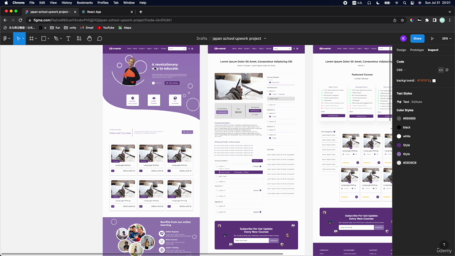Expand the Move tool options arrow
This screenshot has width=455, height=256.
(x=23, y=38)
